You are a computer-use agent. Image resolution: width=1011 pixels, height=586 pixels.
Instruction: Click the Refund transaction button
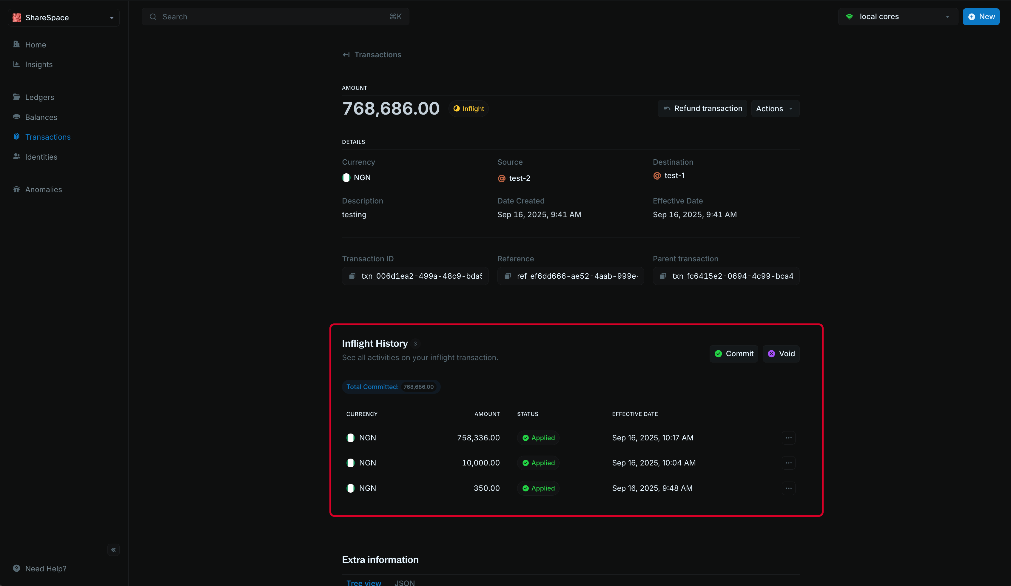pos(702,108)
